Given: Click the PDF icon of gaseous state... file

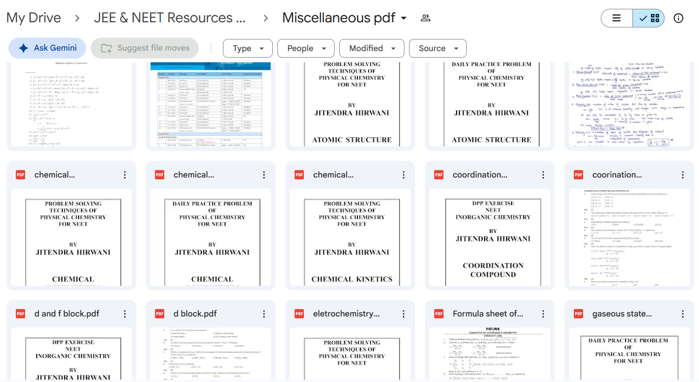Looking at the screenshot, I should (x=578, y=314).
